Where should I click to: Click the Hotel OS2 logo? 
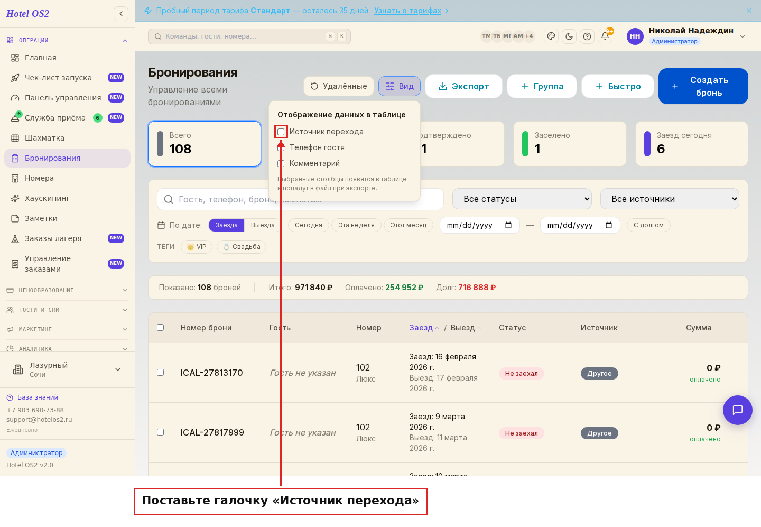(x=27, y=14)
